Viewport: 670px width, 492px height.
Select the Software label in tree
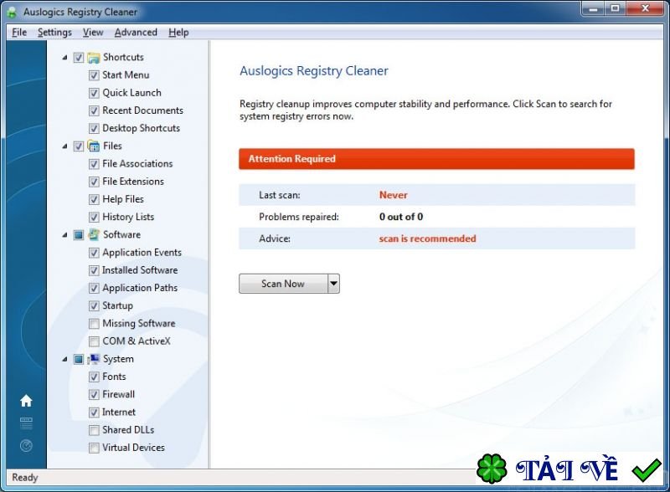[121, 234]
